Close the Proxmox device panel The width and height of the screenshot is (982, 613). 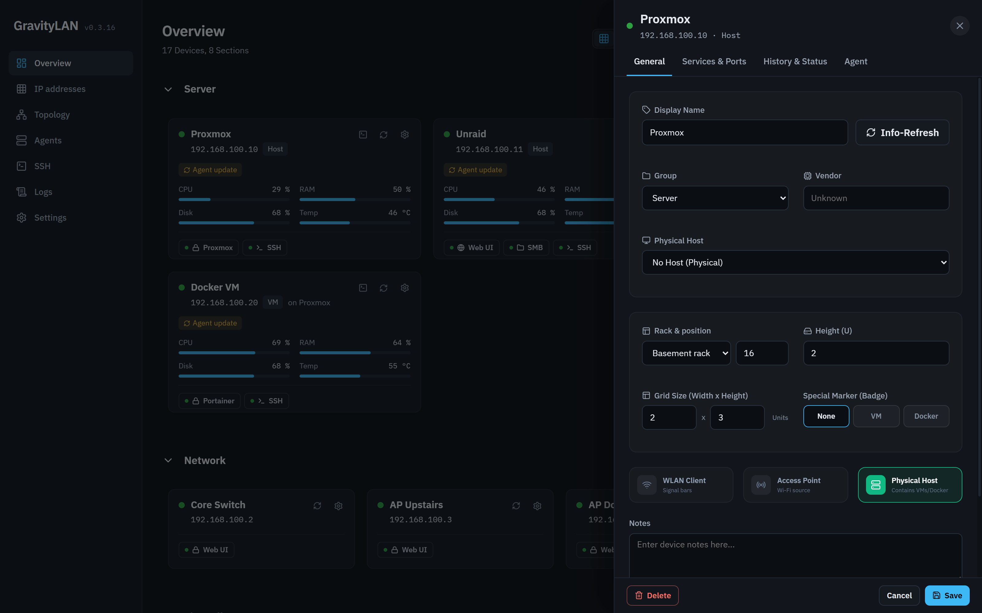[x=960, y=26]
